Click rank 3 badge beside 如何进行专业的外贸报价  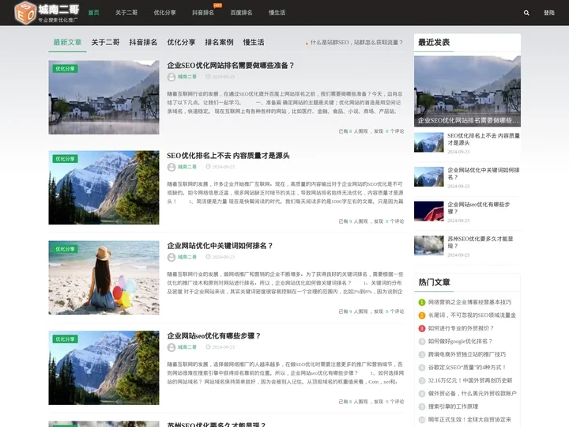click(x=422, y=328)
